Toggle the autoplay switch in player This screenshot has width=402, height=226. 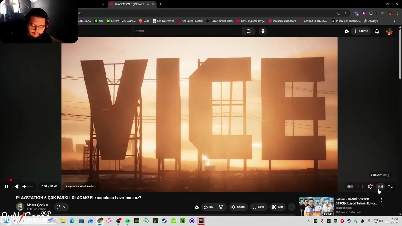tap(350, 186)
